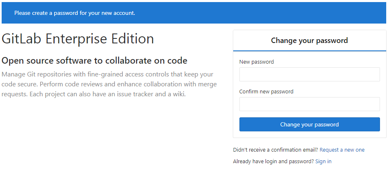This screenshot has height=176, width=392.
Task: Click the blank banner area right of the message
Action: click(x=260, y=13)
